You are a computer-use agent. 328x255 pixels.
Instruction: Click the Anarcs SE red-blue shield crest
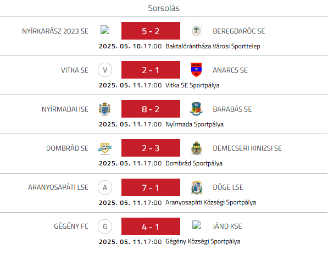pos(197,70)
